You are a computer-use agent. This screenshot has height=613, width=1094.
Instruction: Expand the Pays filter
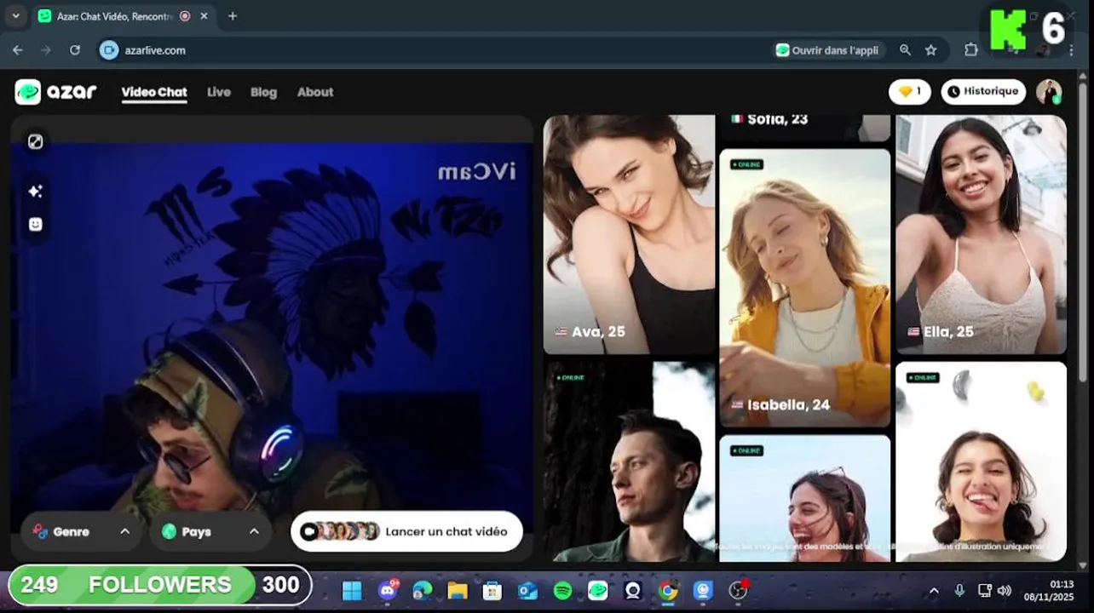[210, 531]
